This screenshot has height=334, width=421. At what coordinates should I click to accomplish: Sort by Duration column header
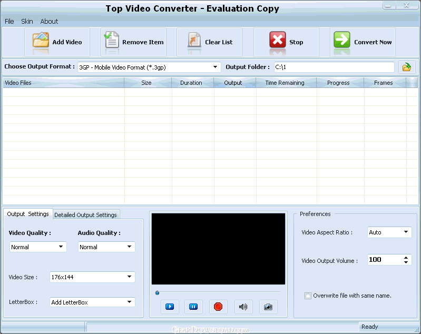click(x=192, y=83)
